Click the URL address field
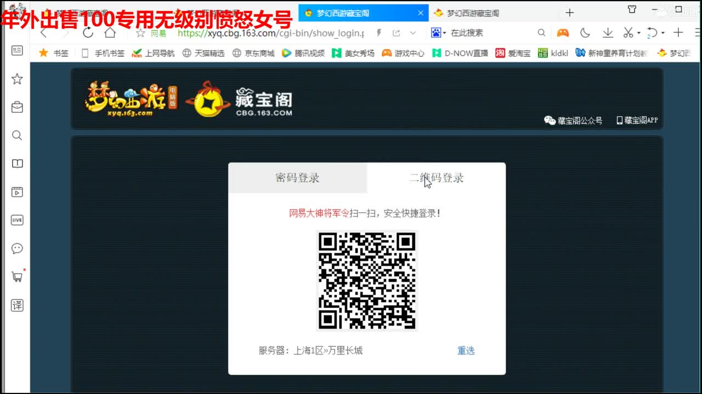Image resolution: width=702 pixels, height=394 pixels. pos(271,33)
